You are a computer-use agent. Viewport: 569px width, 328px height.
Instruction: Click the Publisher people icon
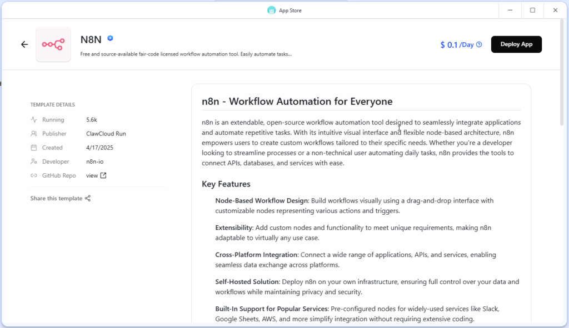(34, 133)
